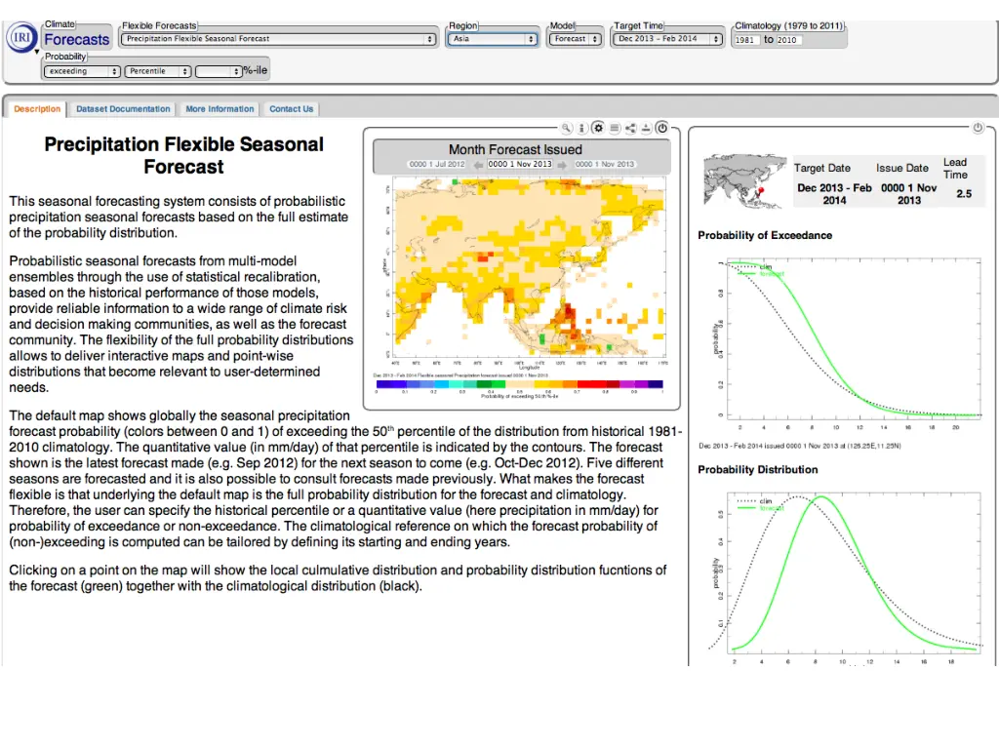Open the Region dropdown showing Asia
The height and width of the screenshot is (749, 999).
click(493, 39)
